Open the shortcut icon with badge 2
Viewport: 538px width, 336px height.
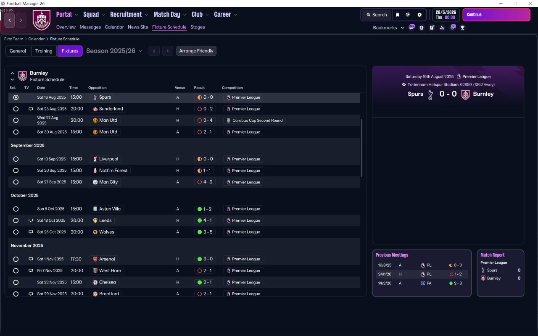(x=453, y=27)
